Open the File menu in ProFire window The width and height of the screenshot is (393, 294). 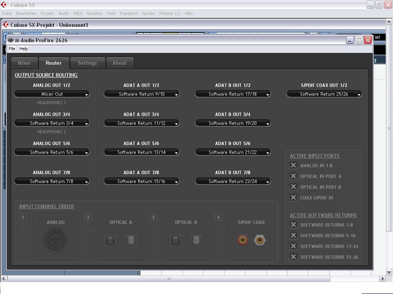(12, 49)
